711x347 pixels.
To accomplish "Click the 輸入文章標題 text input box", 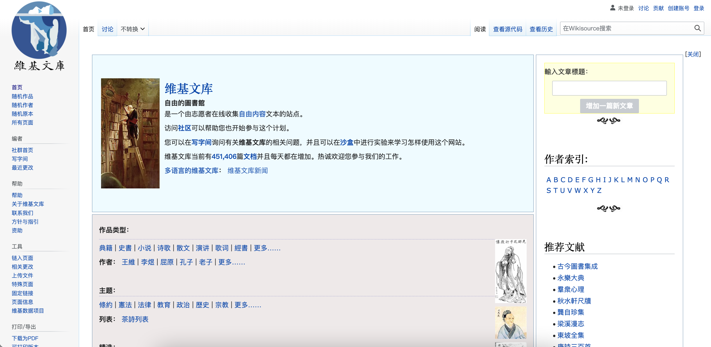I will [609, 88].
